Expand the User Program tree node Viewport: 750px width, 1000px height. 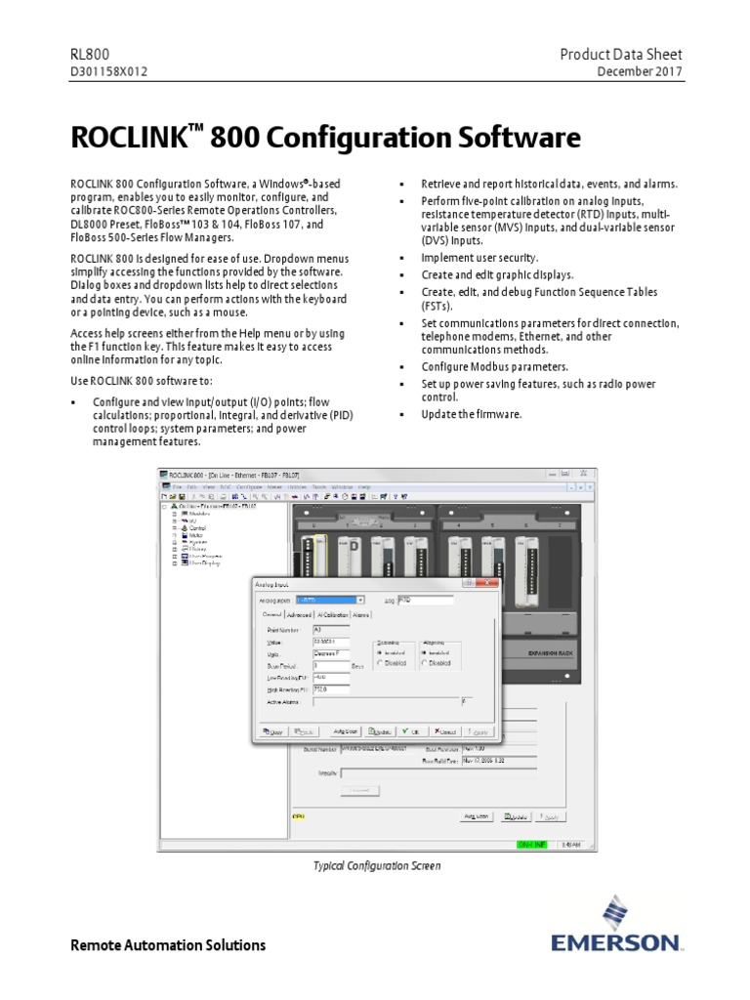(175, 556)
